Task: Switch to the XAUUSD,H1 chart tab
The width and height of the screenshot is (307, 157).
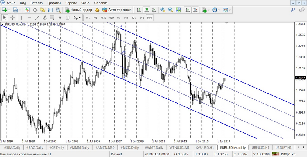Action: tap(204, 148)
